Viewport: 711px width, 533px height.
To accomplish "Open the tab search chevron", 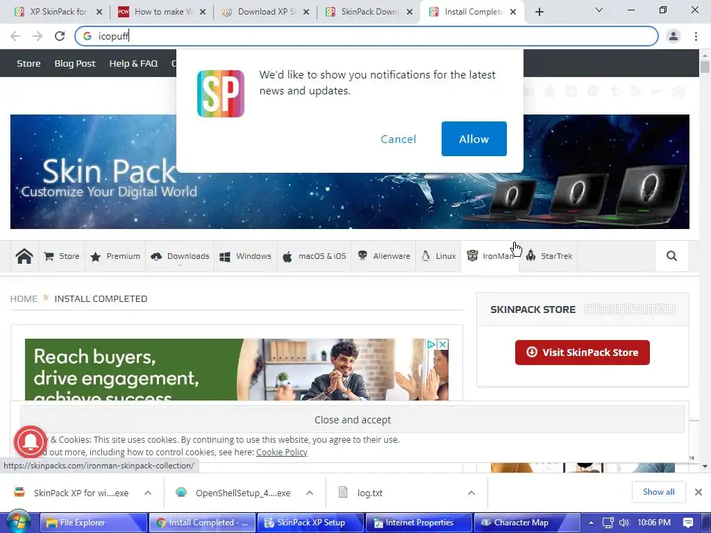I will click(599, 10).
